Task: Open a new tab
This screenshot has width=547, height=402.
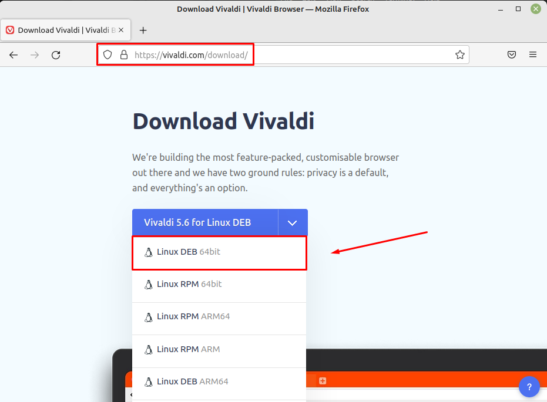Action: [x=143, y=31]
